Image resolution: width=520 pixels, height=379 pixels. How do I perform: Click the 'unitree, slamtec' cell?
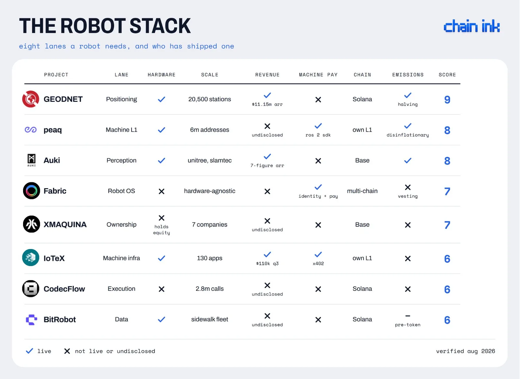pos(210,160)
